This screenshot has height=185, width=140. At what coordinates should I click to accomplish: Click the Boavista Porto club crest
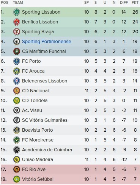[x=17, y=130]
